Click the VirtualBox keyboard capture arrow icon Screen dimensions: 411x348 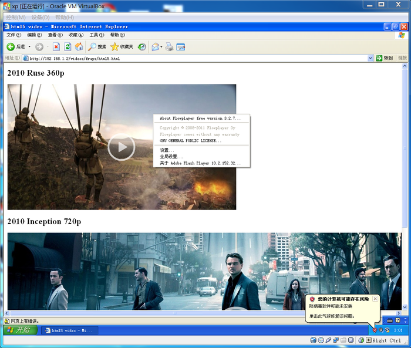369,340
